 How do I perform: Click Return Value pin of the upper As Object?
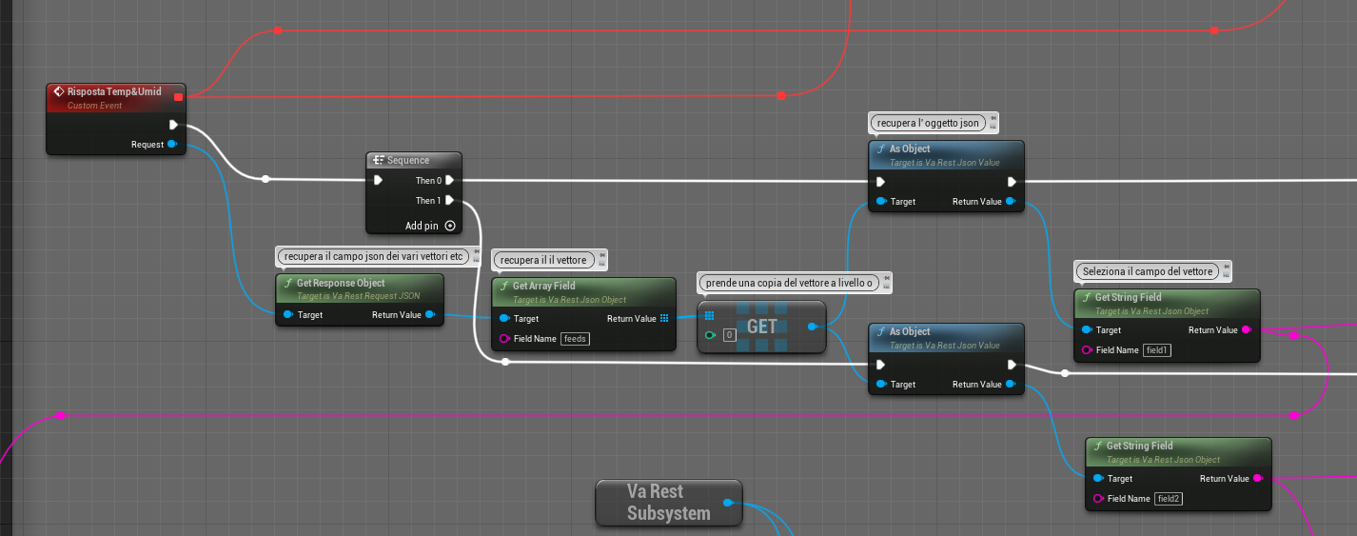tap(1011, 201)
